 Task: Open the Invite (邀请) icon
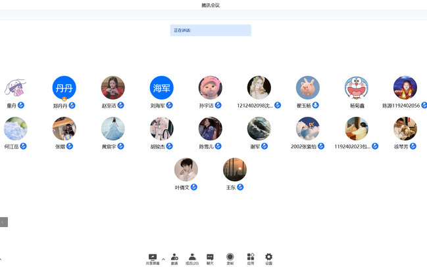(174, 257)
